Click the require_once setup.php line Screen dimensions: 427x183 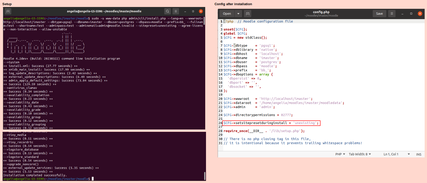[x=264, y=131]
